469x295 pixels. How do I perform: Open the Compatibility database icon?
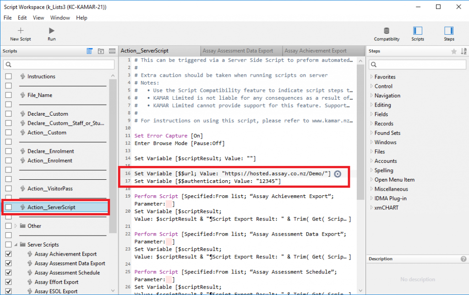click(387, 31)
